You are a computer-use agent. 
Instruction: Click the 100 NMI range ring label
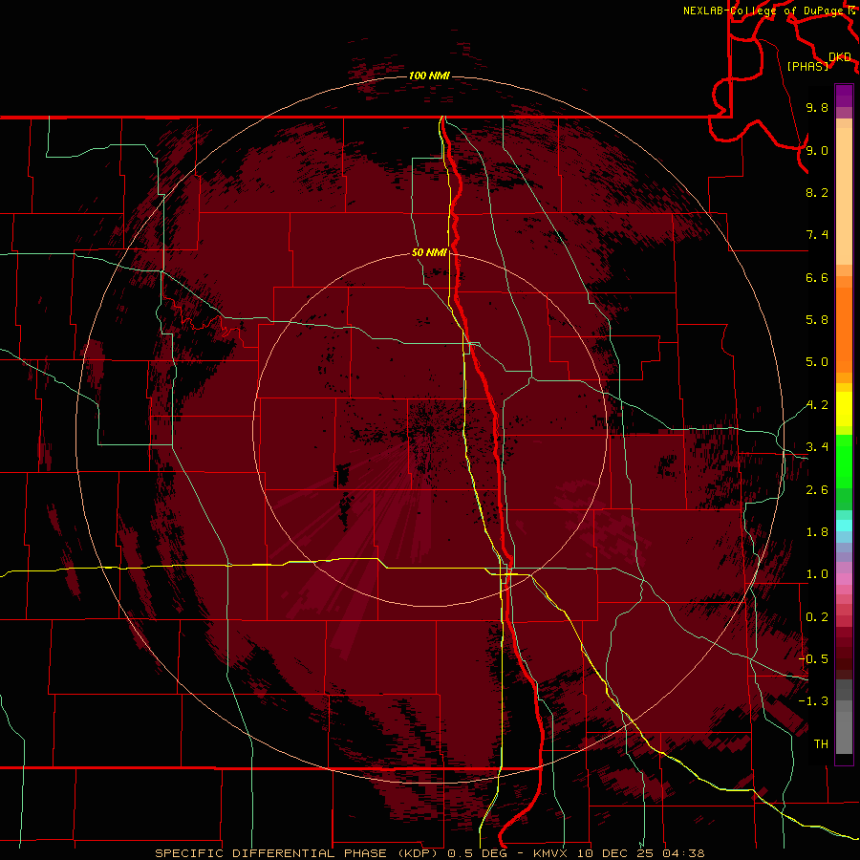click(429, 75)
